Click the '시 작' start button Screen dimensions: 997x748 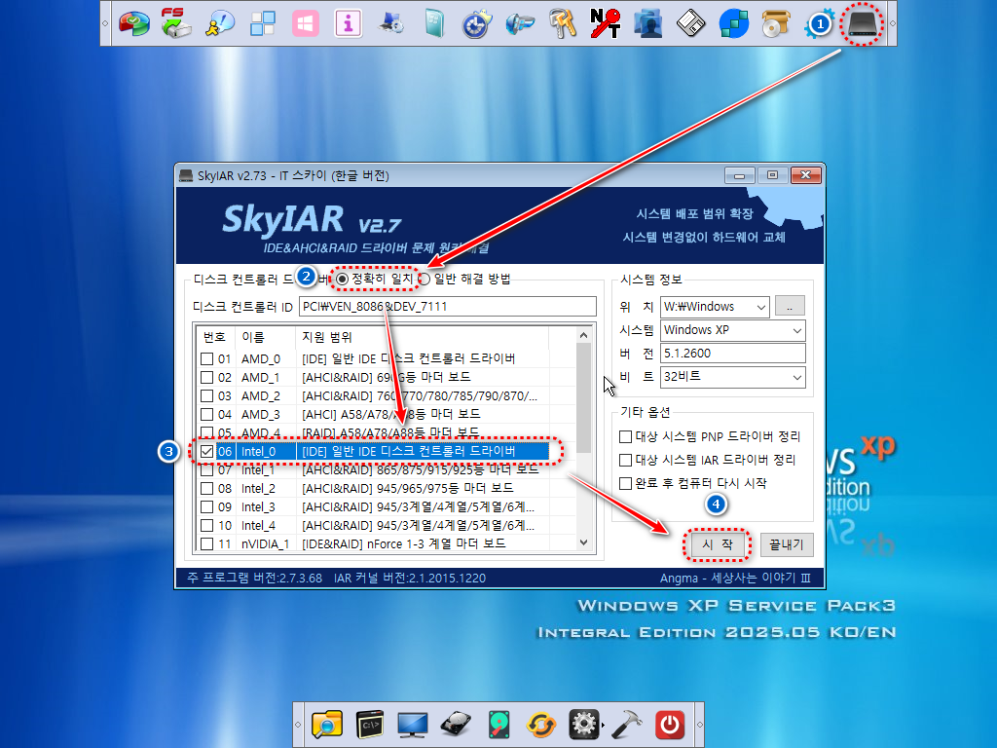coord(718,544)
